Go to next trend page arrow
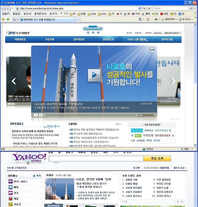Screen dimensions: 198x207 (x=182, y=202)
